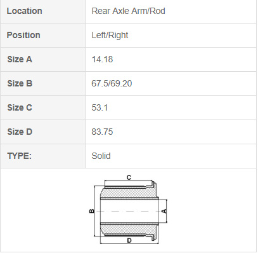Image resolution: width=258 pixels, height=253 pixels.
Task: Select the 53.1 value
Action: click(100, 107)
